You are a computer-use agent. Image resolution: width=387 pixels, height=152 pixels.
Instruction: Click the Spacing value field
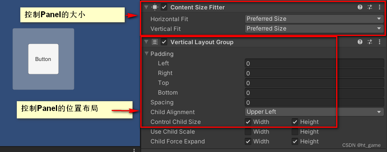[314, 102]
